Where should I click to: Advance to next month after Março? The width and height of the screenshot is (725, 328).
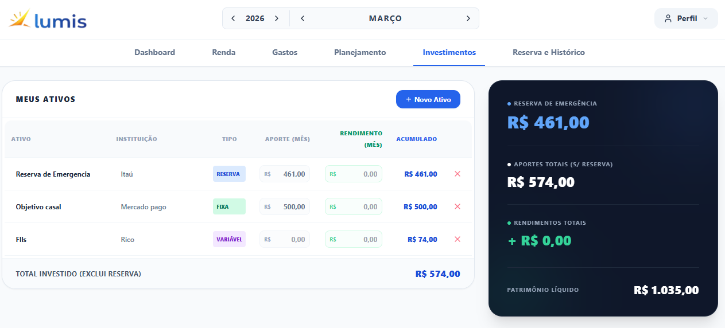(468, 18)
